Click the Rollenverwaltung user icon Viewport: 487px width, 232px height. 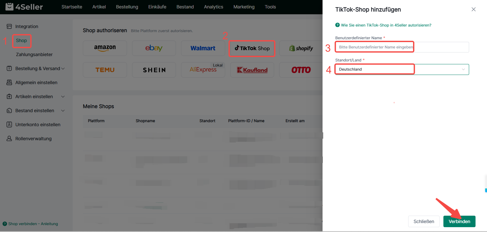point(9,138)
